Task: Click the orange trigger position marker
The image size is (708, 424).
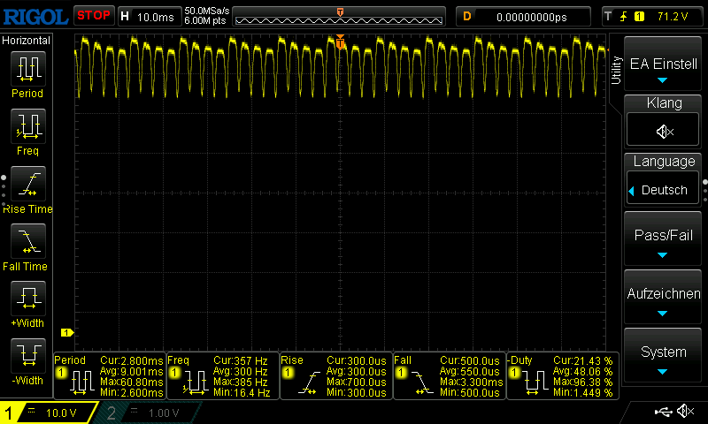Action: click(x=340, y=42)
